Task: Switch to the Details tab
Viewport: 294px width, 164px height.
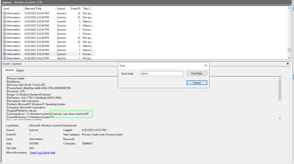Action: point(20,70)
